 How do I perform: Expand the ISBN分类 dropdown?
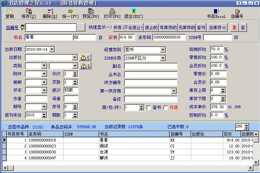point(162,58)
